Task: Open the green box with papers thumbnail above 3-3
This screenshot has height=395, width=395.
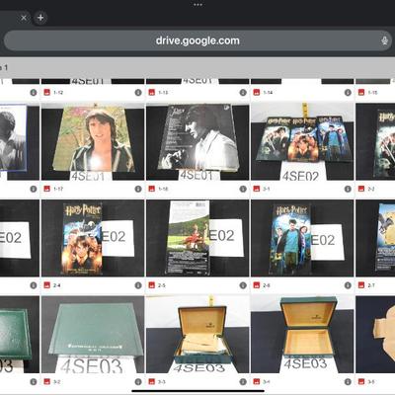Action: point(197,335)
